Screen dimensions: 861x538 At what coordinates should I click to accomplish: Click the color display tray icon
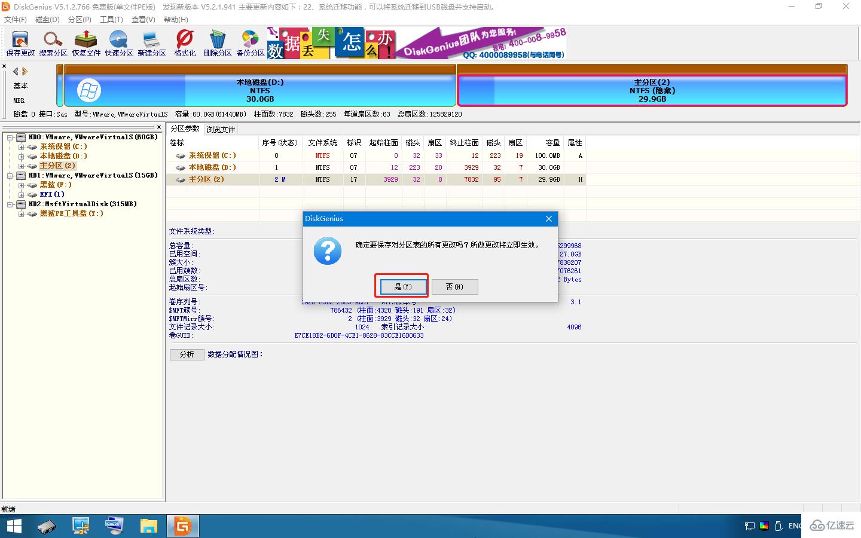pyautogui.click(x=764, y=526)
